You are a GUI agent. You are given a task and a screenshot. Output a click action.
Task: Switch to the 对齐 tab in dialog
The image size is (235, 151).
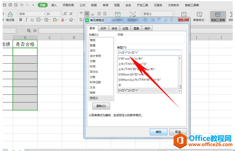(x=103, y=28)
